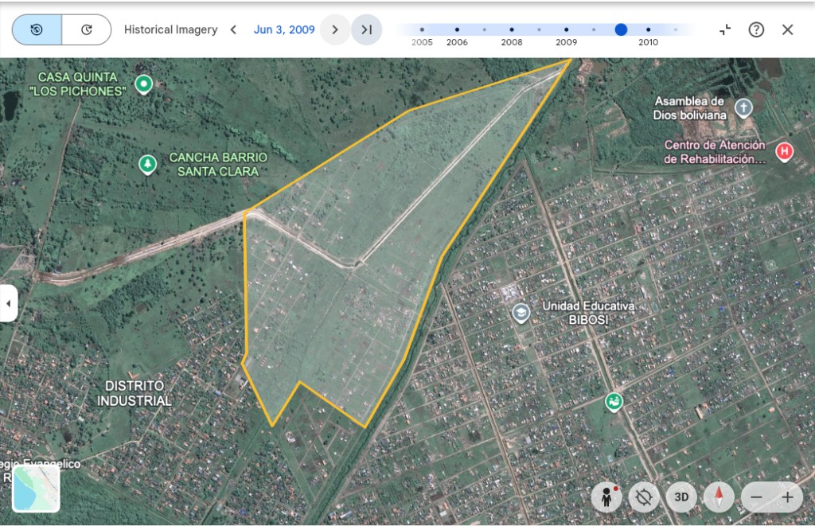The width and height of the screenshot is (815, 526).
Task: Toggle the 3D view button
Action: pos(681,497)
